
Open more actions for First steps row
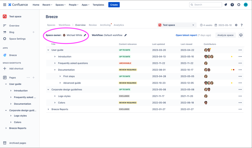point(240,77)
